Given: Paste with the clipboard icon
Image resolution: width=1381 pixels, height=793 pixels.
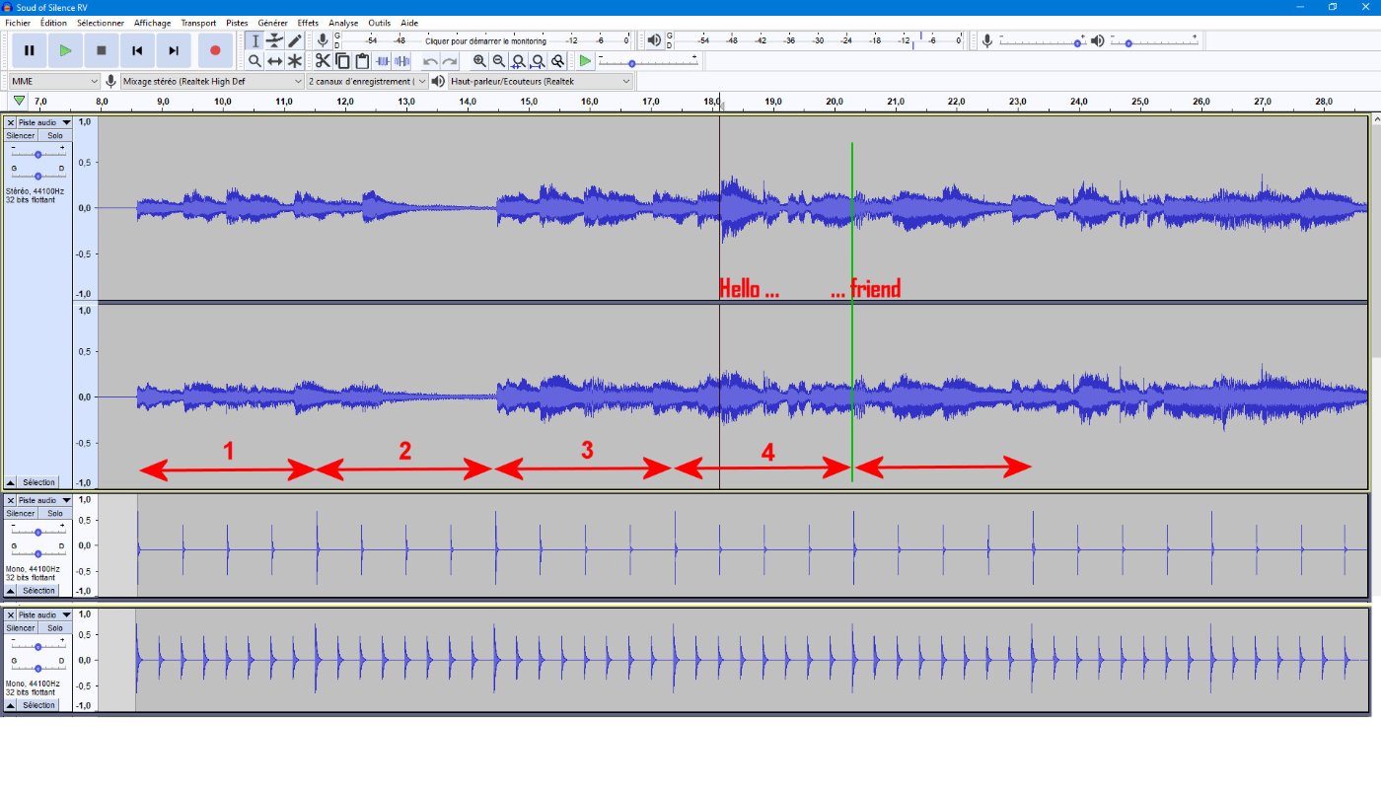Looking at the screenshot, I should [x=362, y=61].
